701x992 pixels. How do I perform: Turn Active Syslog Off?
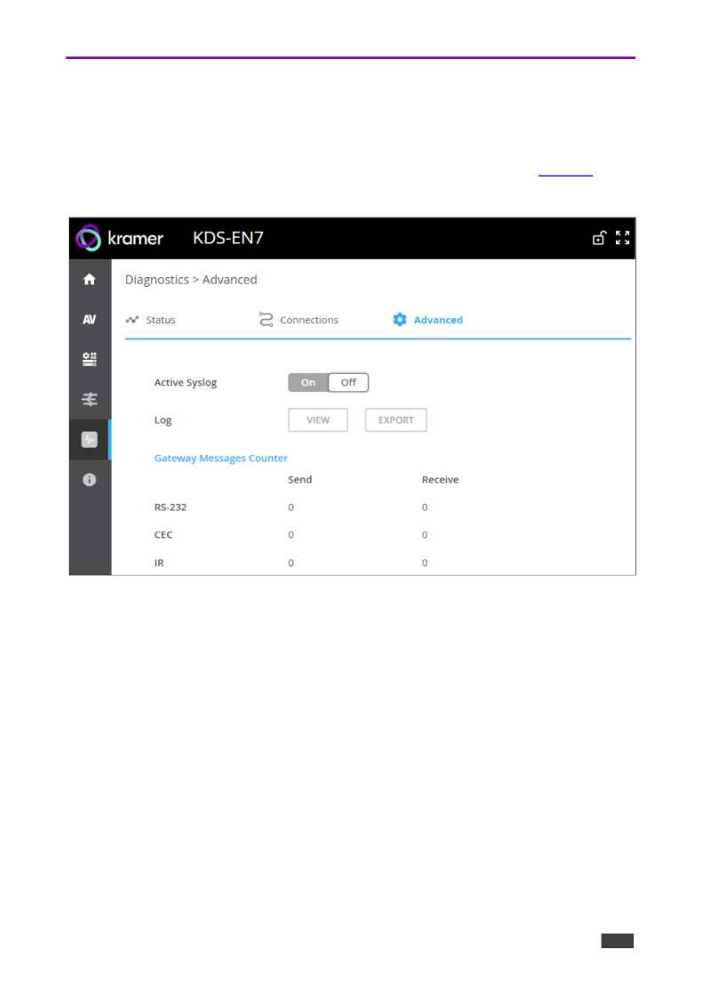pyautogui.click(x=348, y=382)
